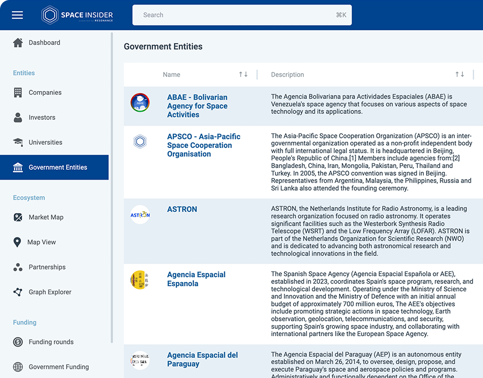Click the Government Entities page heading
The height and width of the screenshot is (378, 483).
tap(163, 47)
